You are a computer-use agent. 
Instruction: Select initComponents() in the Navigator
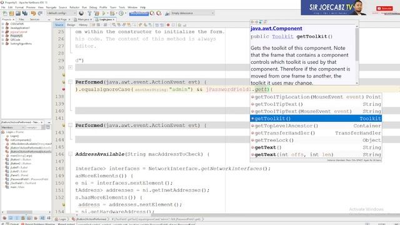tap(21, 140)
